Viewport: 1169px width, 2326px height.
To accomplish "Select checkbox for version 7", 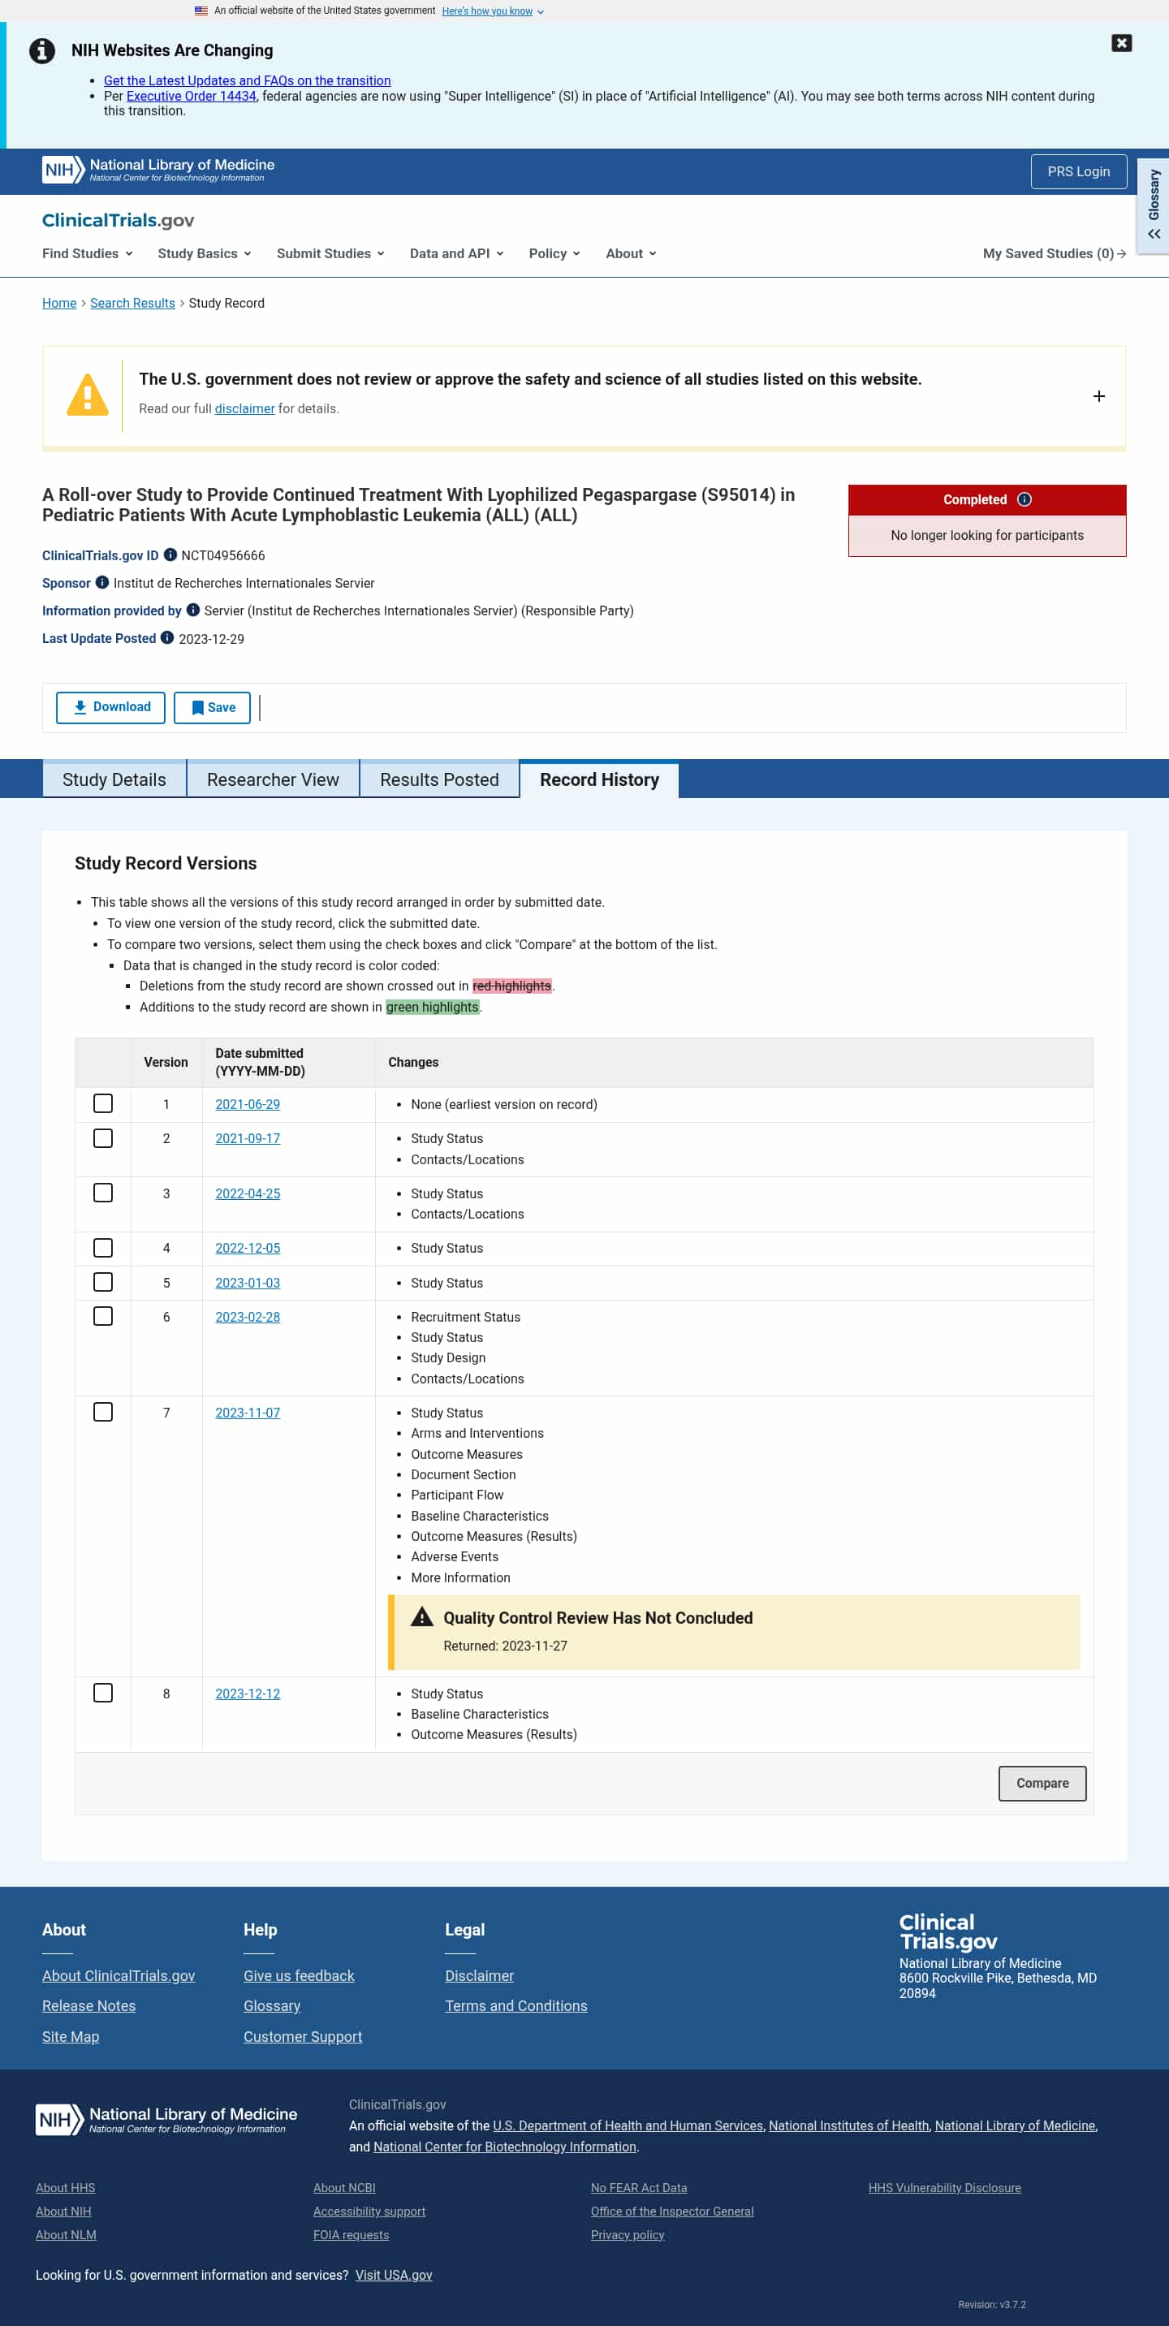I will click(x=103, y=1411).
